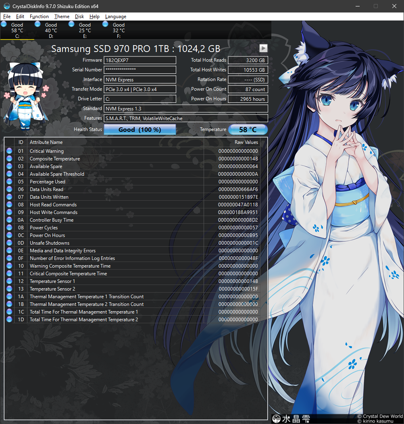
Task: Click the CrystalDiskInfo title bar icon
Action: tap(7, 6)
